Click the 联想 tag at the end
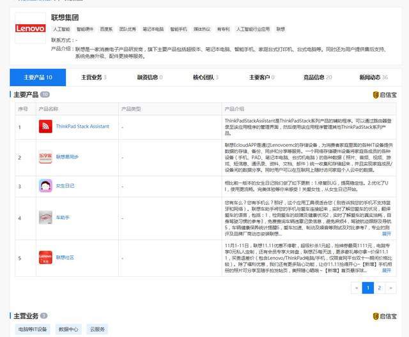The width and height of the screenshot is (409, 337). (x=281, y=29)
